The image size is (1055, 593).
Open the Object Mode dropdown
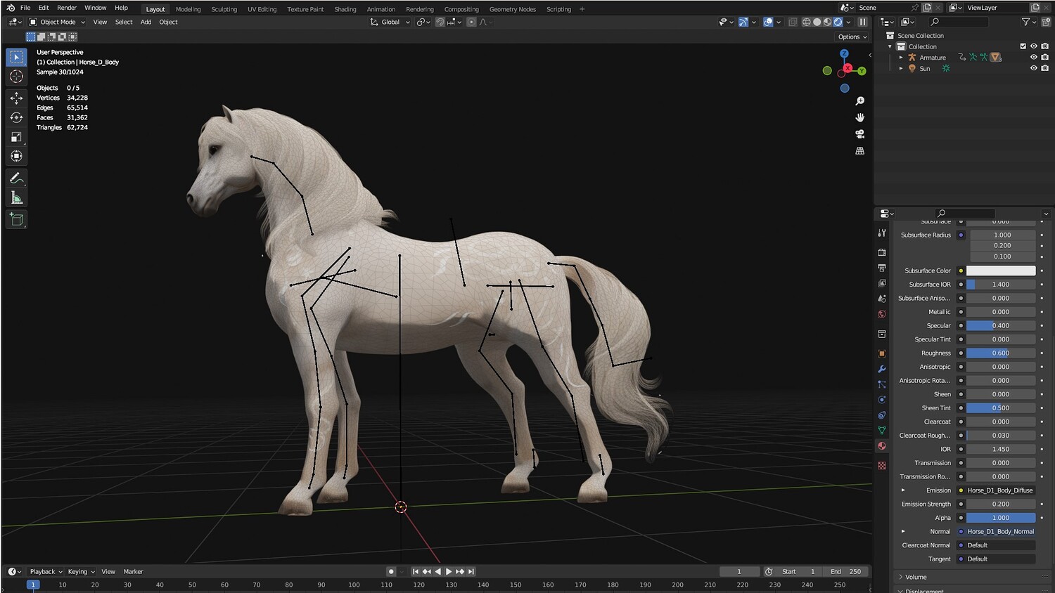57,22
